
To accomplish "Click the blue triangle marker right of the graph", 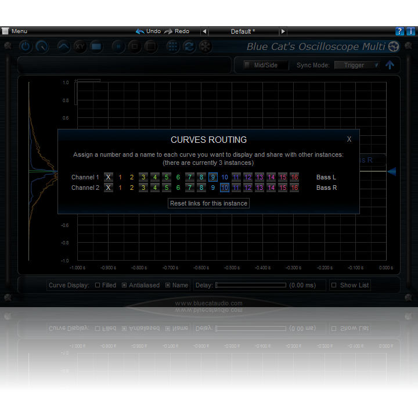I will tap(392, 171).
